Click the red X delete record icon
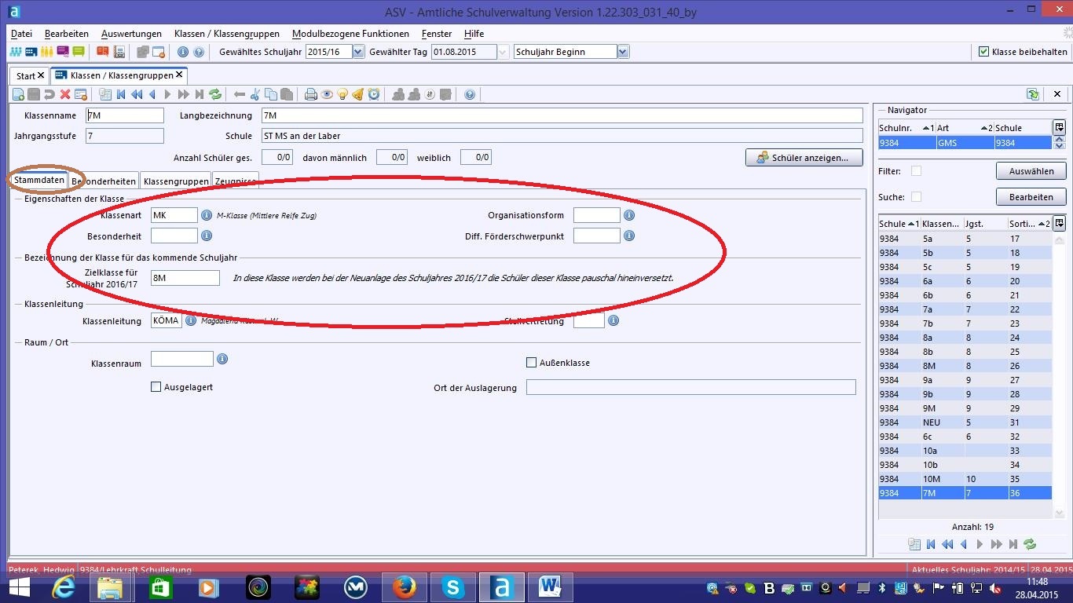This screenshot has height=603, width=1073. point(65,95)
